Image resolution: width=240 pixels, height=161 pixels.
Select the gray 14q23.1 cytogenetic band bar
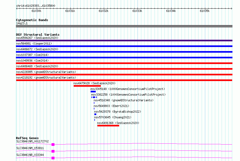(124, 26)
